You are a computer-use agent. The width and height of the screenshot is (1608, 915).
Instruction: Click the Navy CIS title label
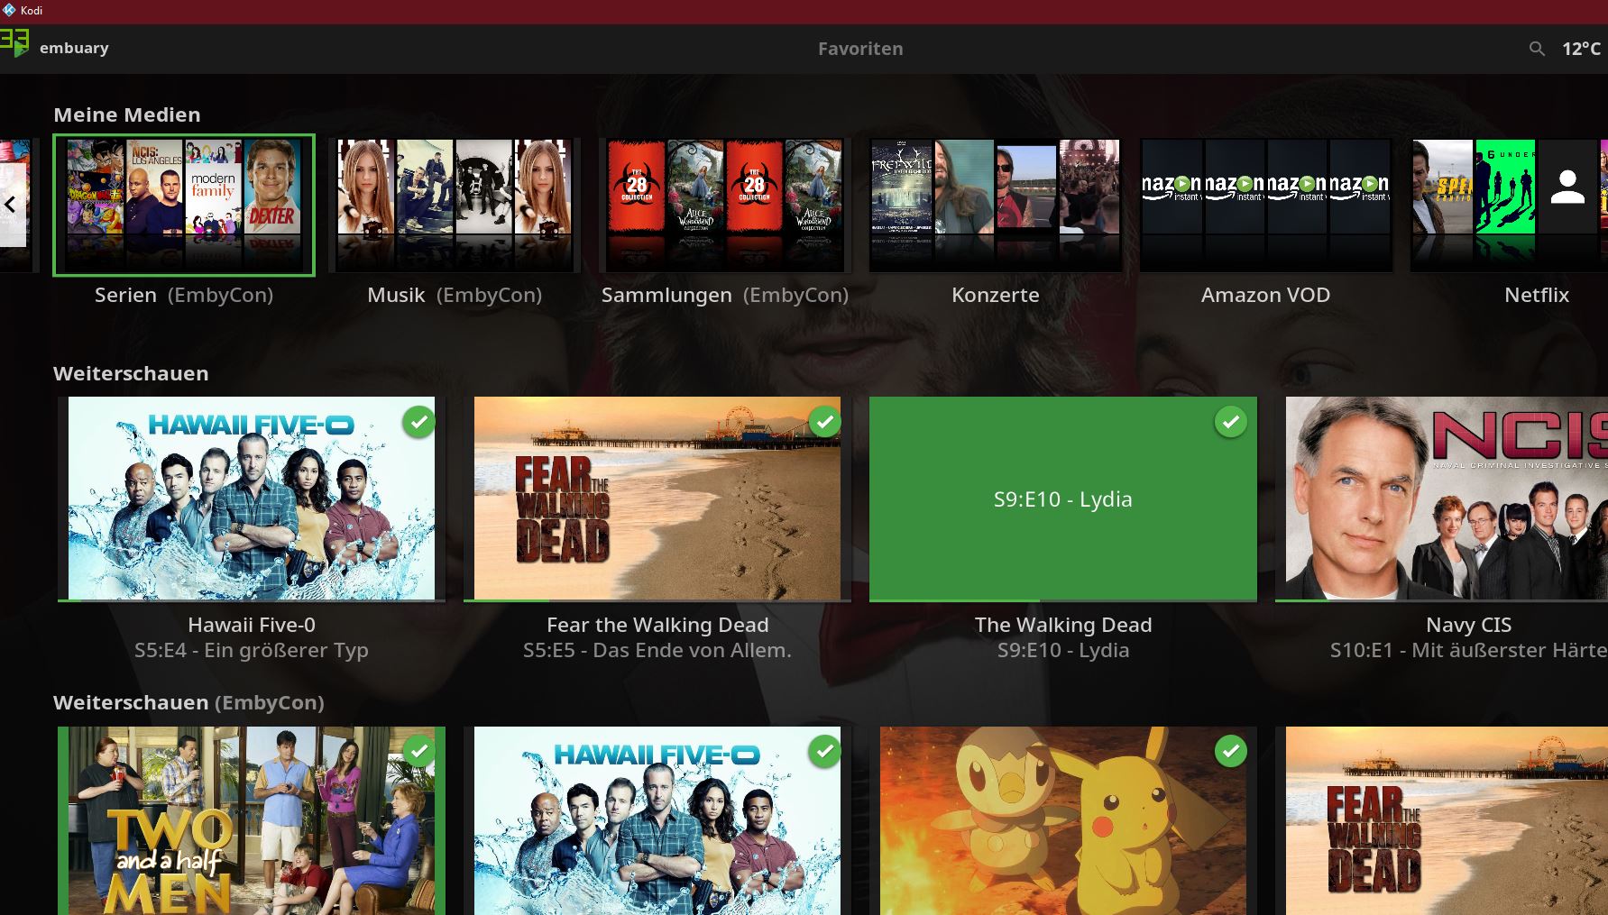tap(1468, 625)
